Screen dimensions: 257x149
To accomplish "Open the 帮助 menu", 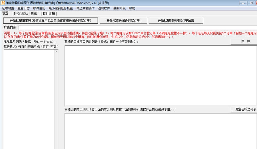I will pyautogui.click(x=132, y=8).
